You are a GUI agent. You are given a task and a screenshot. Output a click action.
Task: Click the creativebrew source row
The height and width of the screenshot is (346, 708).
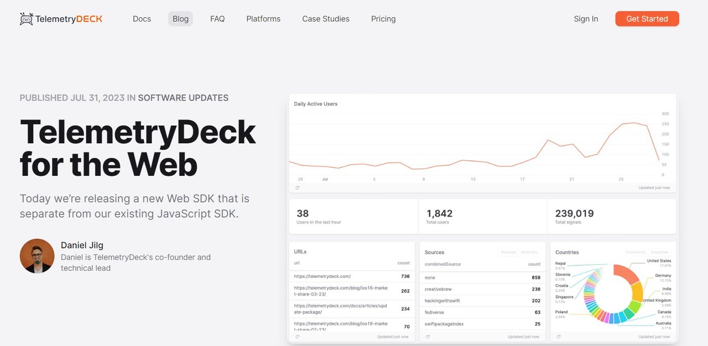(483, 289)
